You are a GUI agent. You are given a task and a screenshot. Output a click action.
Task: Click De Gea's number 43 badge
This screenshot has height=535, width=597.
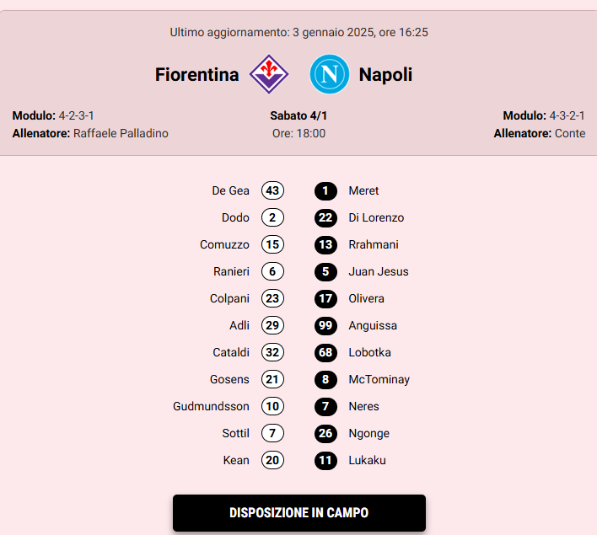pos(272,190)
